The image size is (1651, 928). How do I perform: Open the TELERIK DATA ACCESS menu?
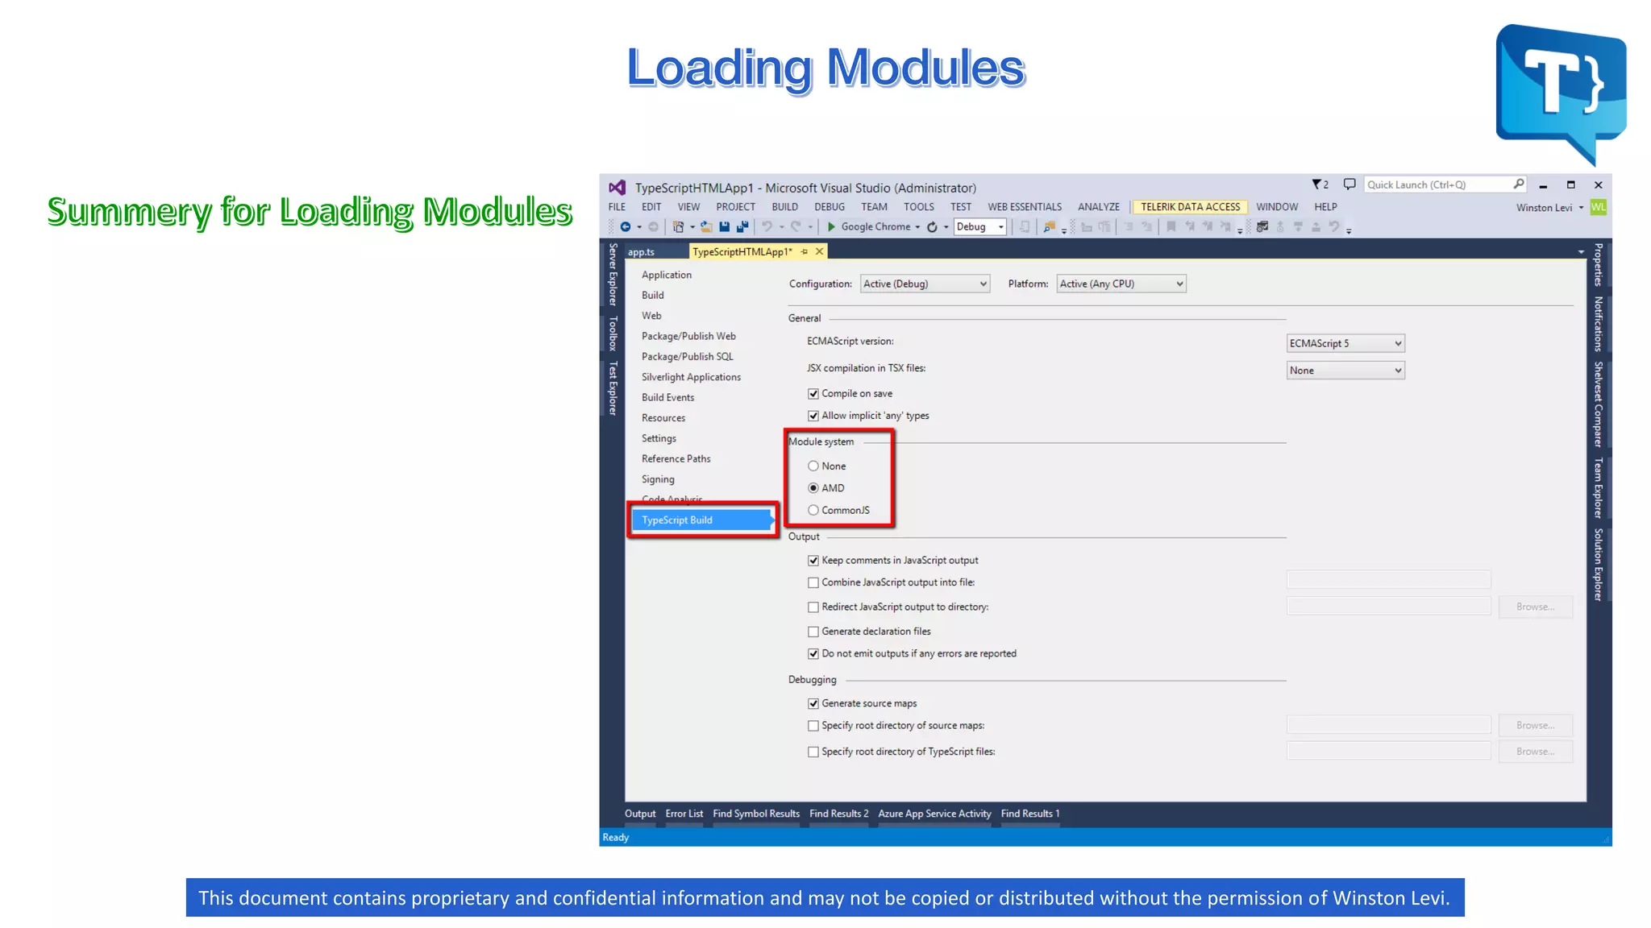click(x=1190, y=207)
